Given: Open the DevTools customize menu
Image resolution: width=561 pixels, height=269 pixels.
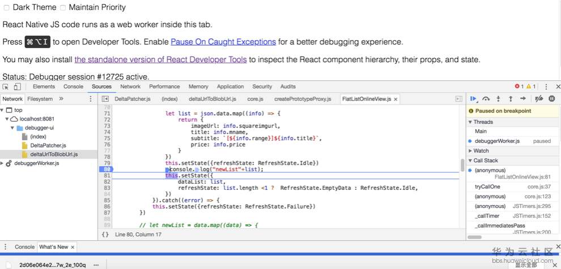Looking at the screenshot, I should tap(546, 86).
